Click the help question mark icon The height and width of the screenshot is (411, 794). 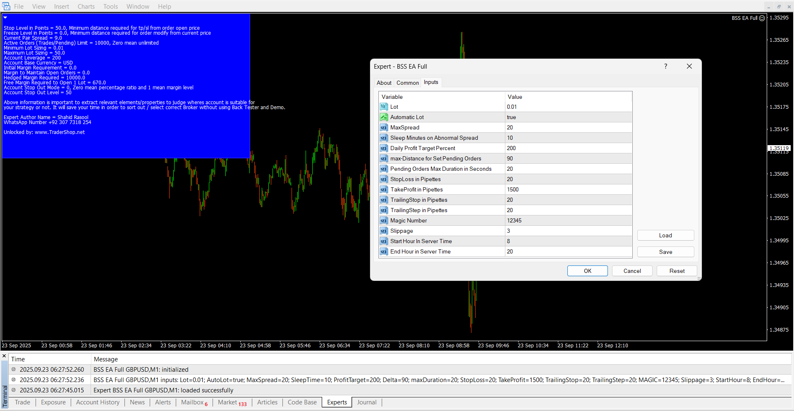click(x=665, y=66)
